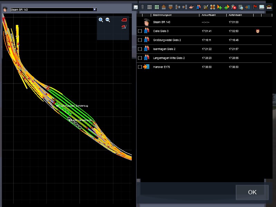
Task: Click the trash can delete icon
Action: point(142,7)
